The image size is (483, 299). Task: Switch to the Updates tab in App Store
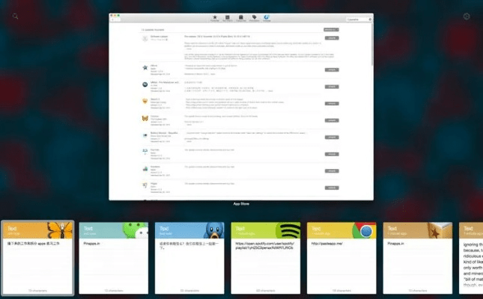[x=267, y=16]
